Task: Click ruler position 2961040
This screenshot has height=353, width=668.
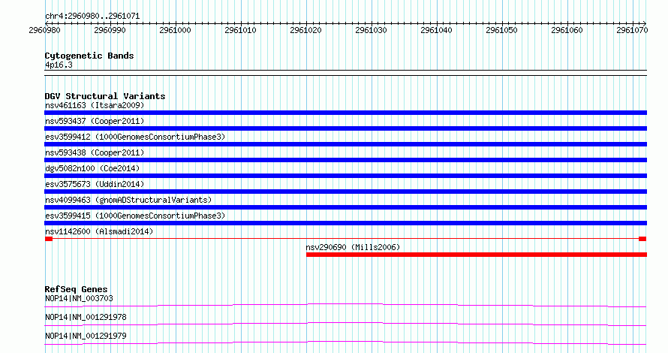Action: click(x=436, y=30)
